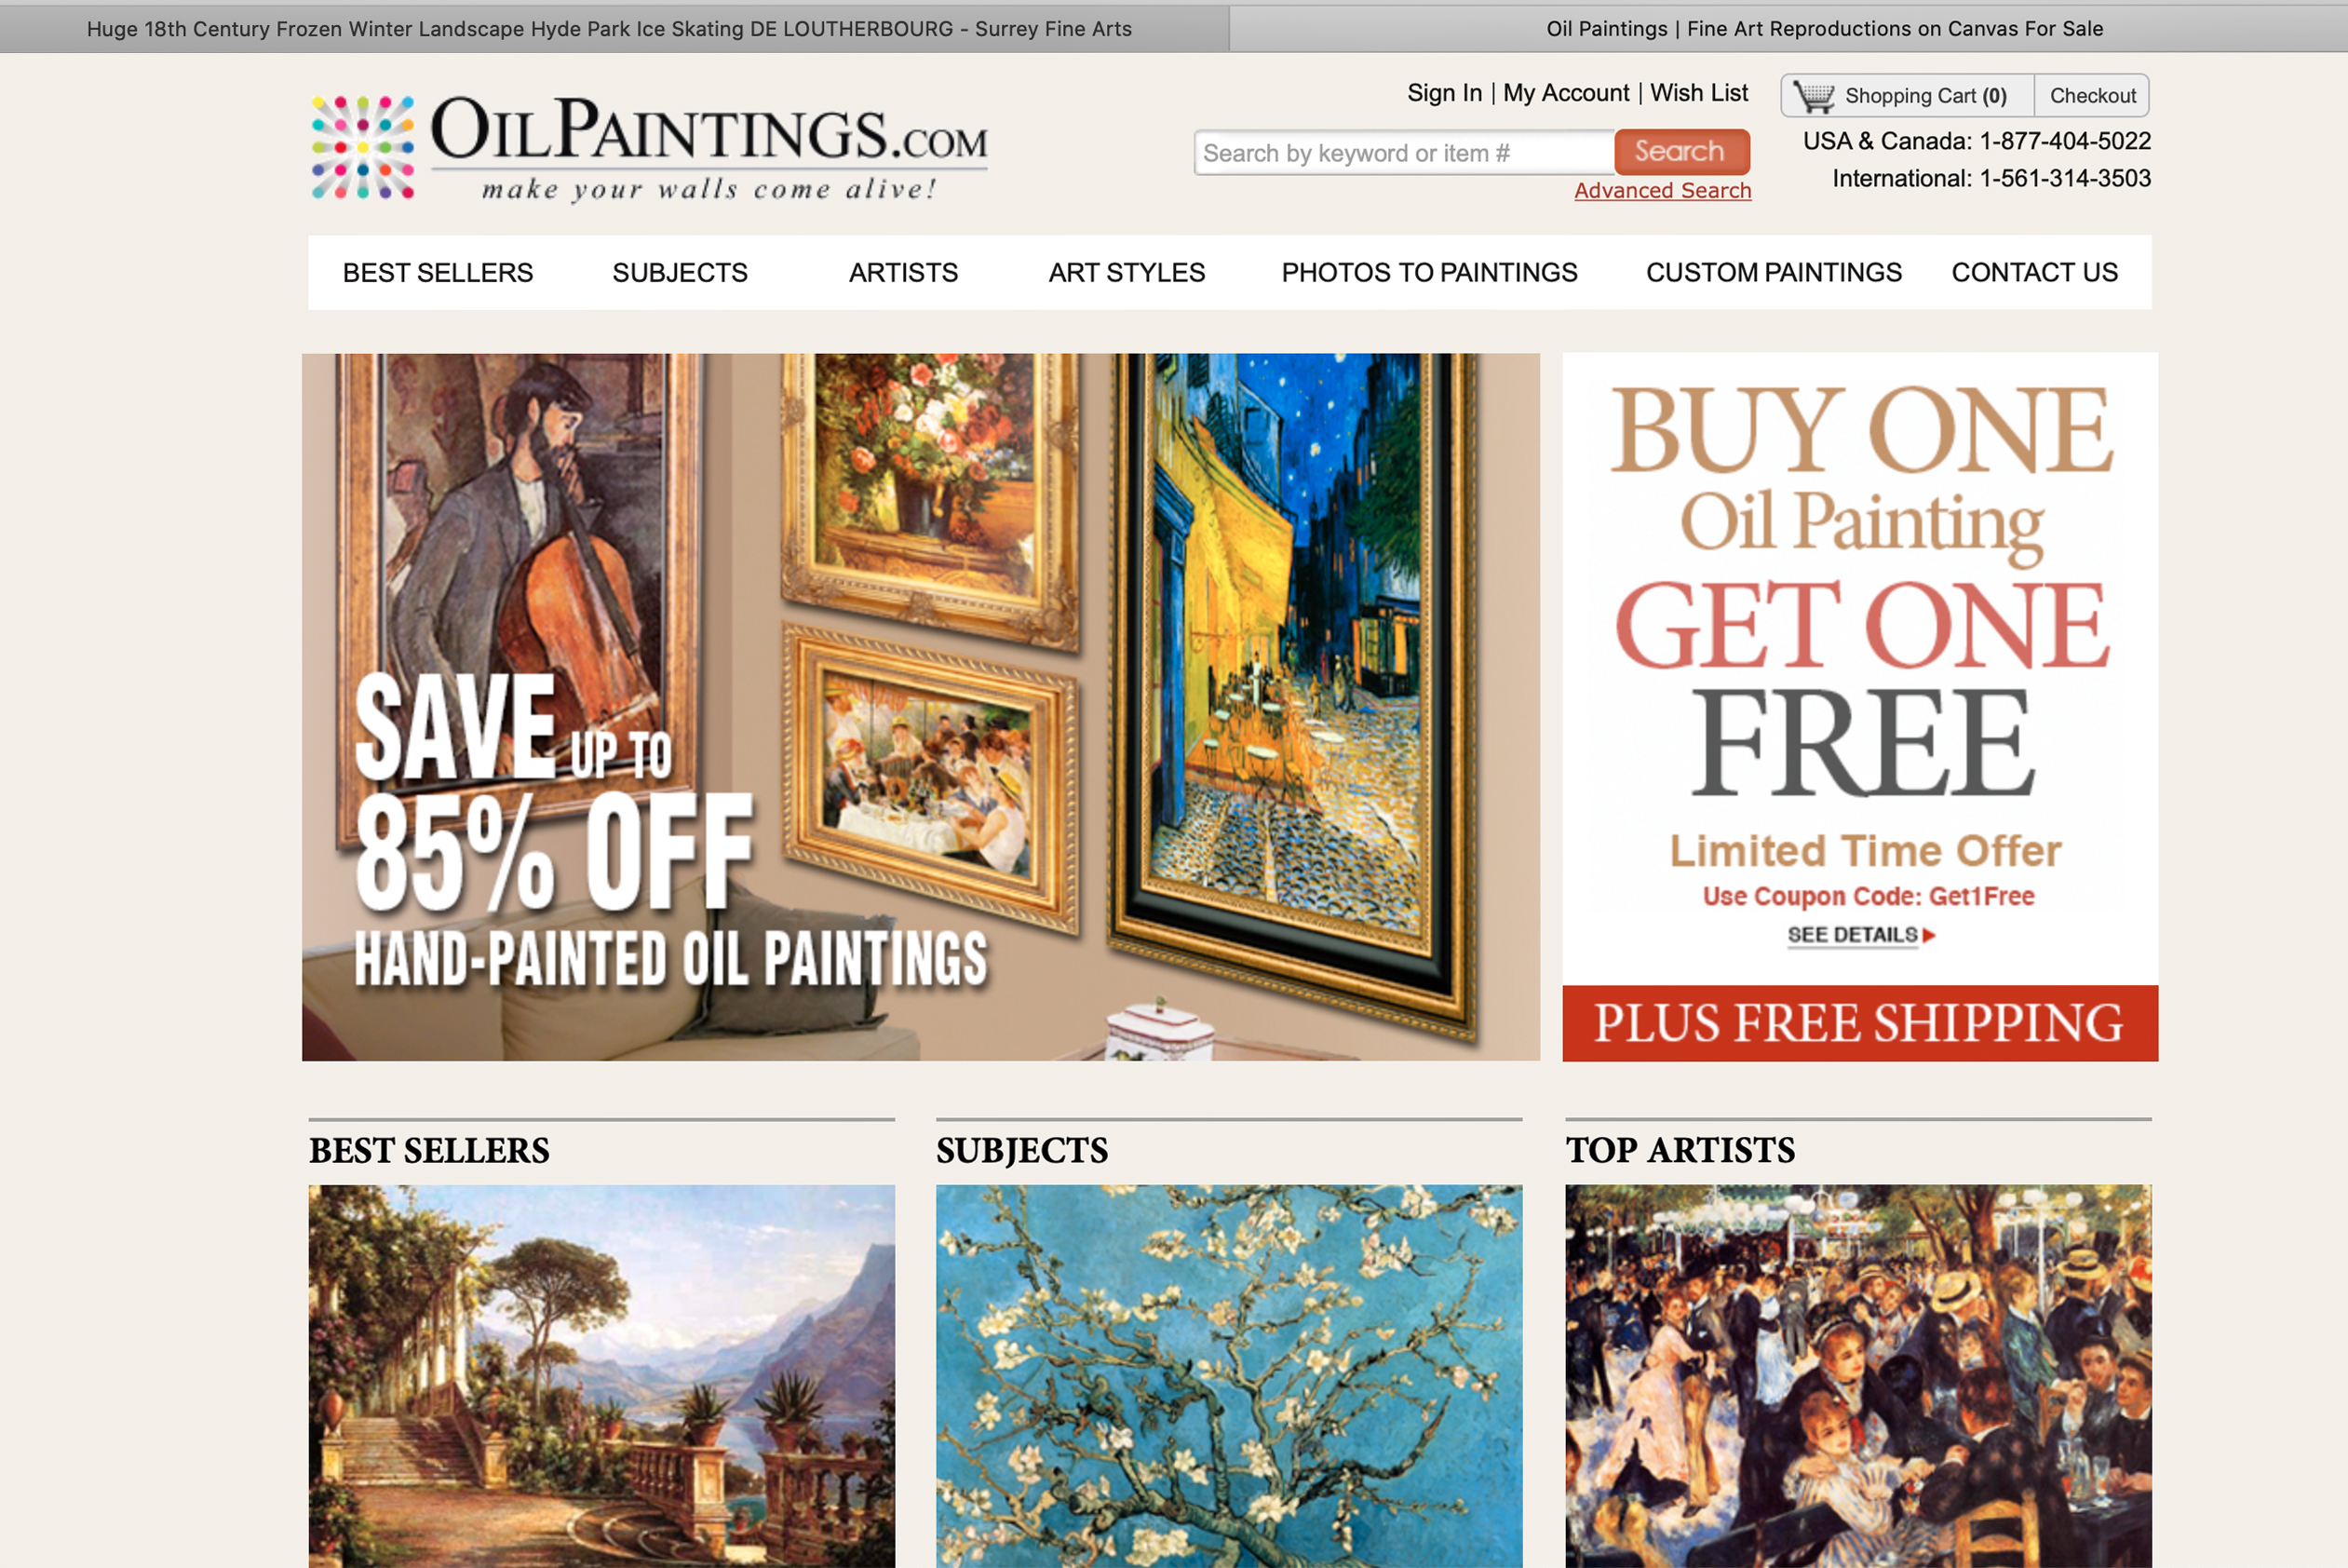2348x1568 pixels.
Task: Open the Art Styles menu
Action: coord(1127,272)
